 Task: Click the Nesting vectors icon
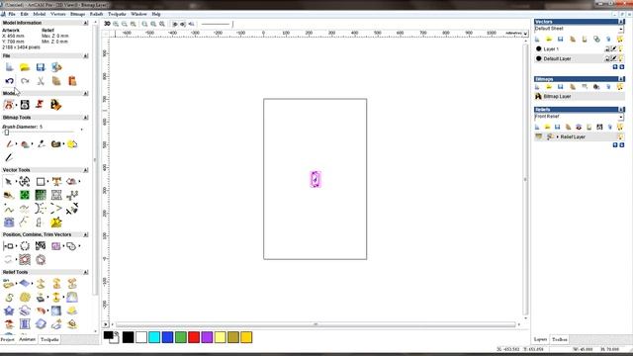pos(41,246)
